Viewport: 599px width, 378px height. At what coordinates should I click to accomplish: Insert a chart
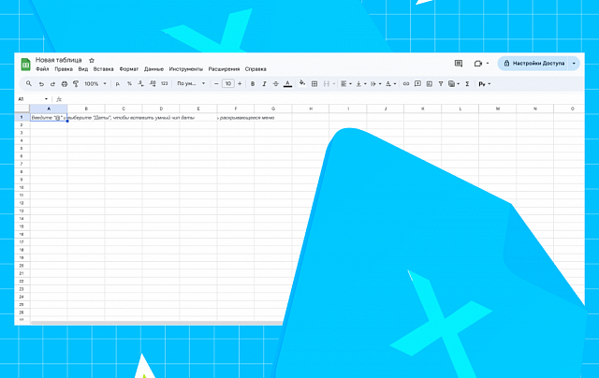pos(430,84)
